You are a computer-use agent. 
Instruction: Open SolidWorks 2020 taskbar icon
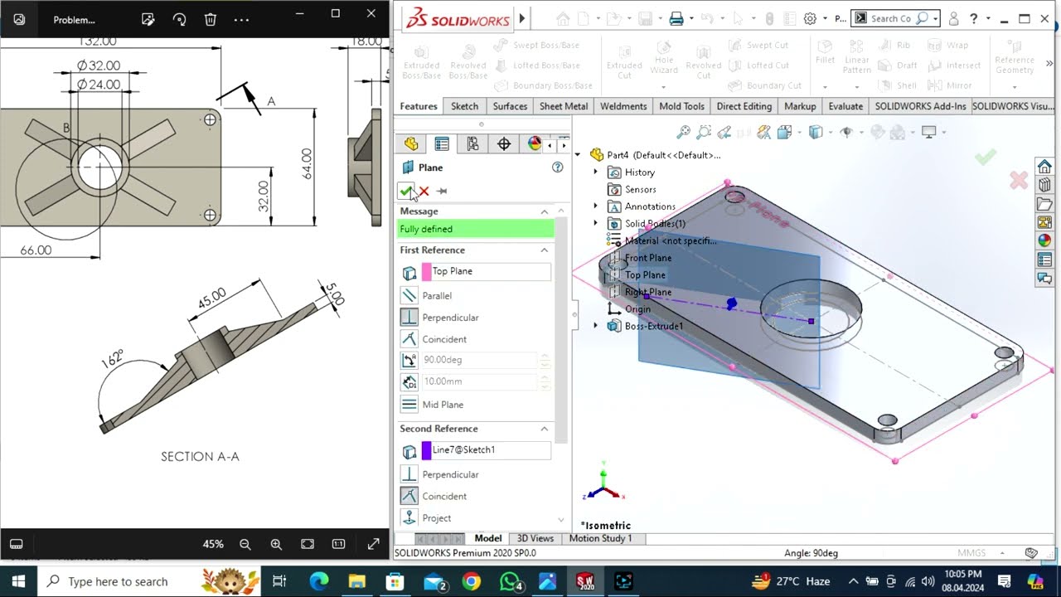pyautogui.click(x=585, y=581)
